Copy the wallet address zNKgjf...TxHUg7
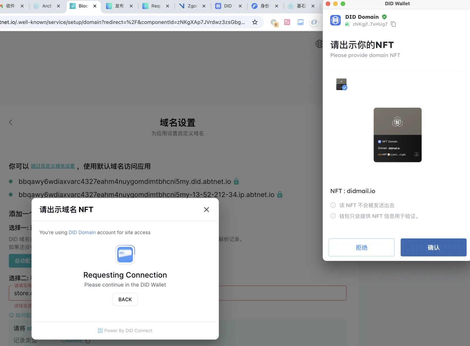 [x=393, y=24]
